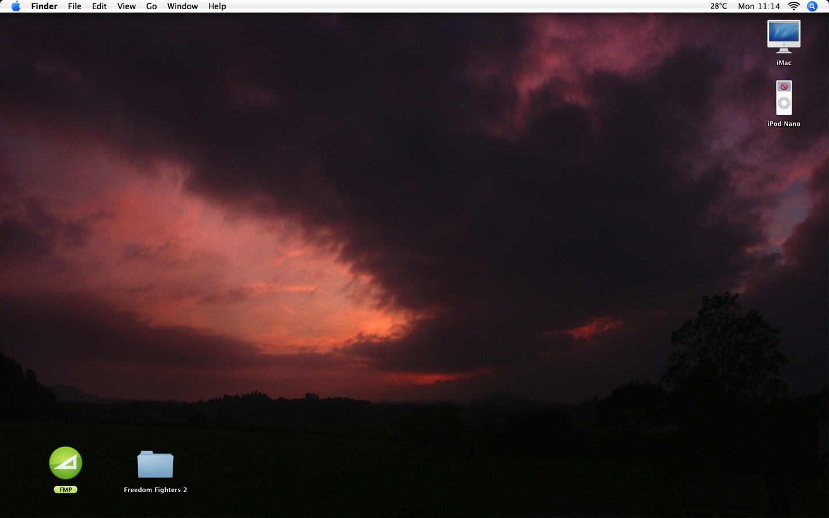
Task: Click the iPod Nano label text
Action: 784,124
